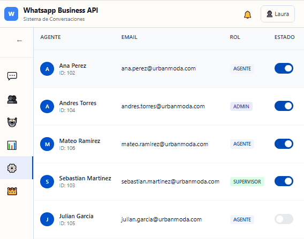Select the settings gear icon in sidebar
This screenshot has height=239, width=304.
[x=12, y=168]
